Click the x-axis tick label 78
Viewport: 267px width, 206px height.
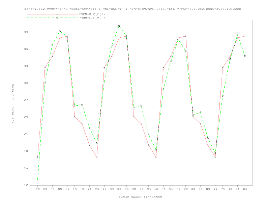click(x=230, y=189)
